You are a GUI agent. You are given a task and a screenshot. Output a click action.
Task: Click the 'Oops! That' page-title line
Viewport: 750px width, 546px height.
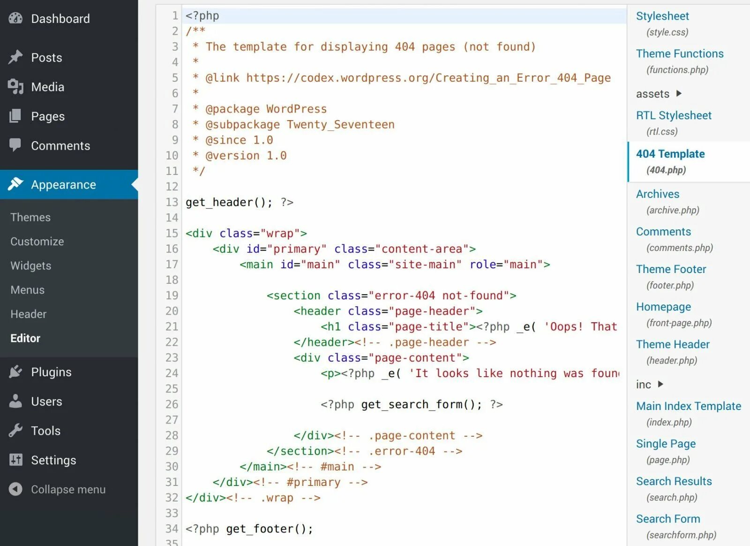coord(469,326)
